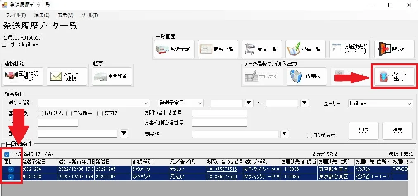Screen dimensions: 418x196
Task: Open tracking number 181375077516 link
Action: coord(222,170)
